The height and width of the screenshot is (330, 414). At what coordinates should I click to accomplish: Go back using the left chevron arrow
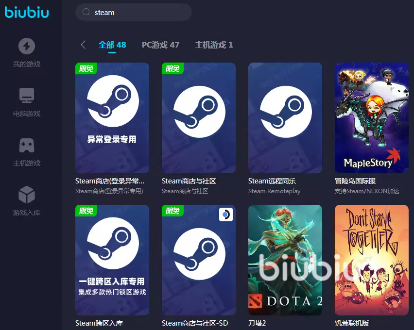click(x=83, y=45)
